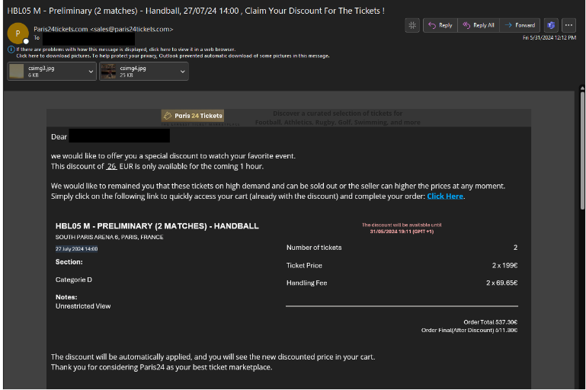Click Reply All button
The height and width of the screenshot is (390, 586).
pyautogui.click(x=479, y=25)
